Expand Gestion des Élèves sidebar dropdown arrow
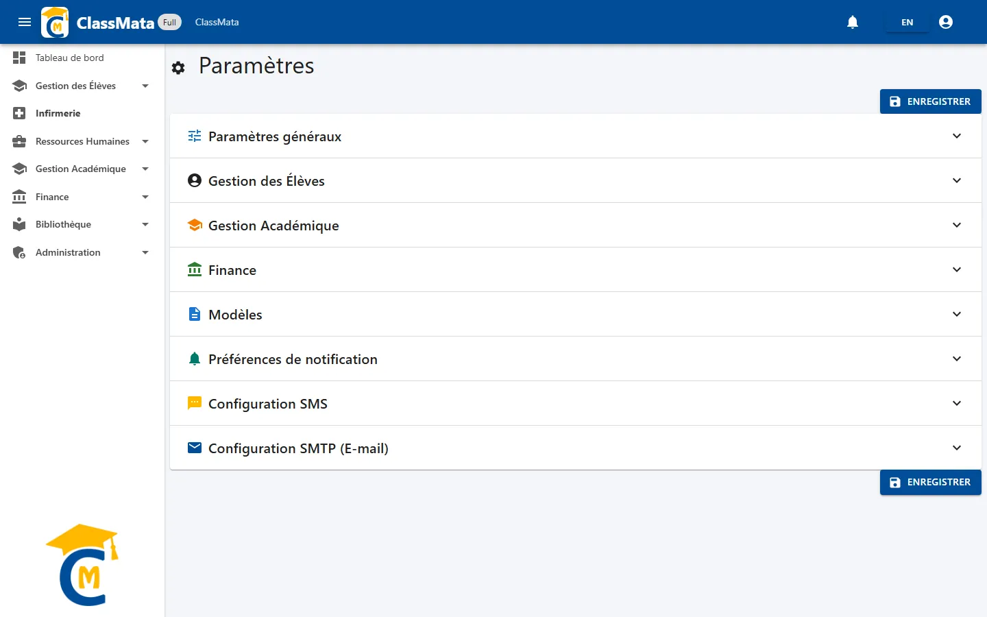Image resolution: width=987 pixels, height=617 pixels. (145, 86)
